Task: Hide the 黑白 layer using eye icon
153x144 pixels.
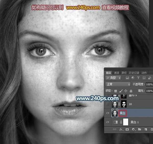Action: (107, 113)
